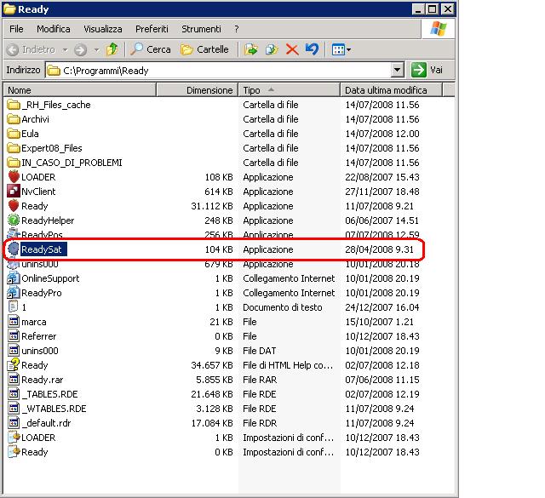Image resolution: width=545 pixels, height=498 pixels.
Task: Open the Cerca search tool
Action: 151,49
